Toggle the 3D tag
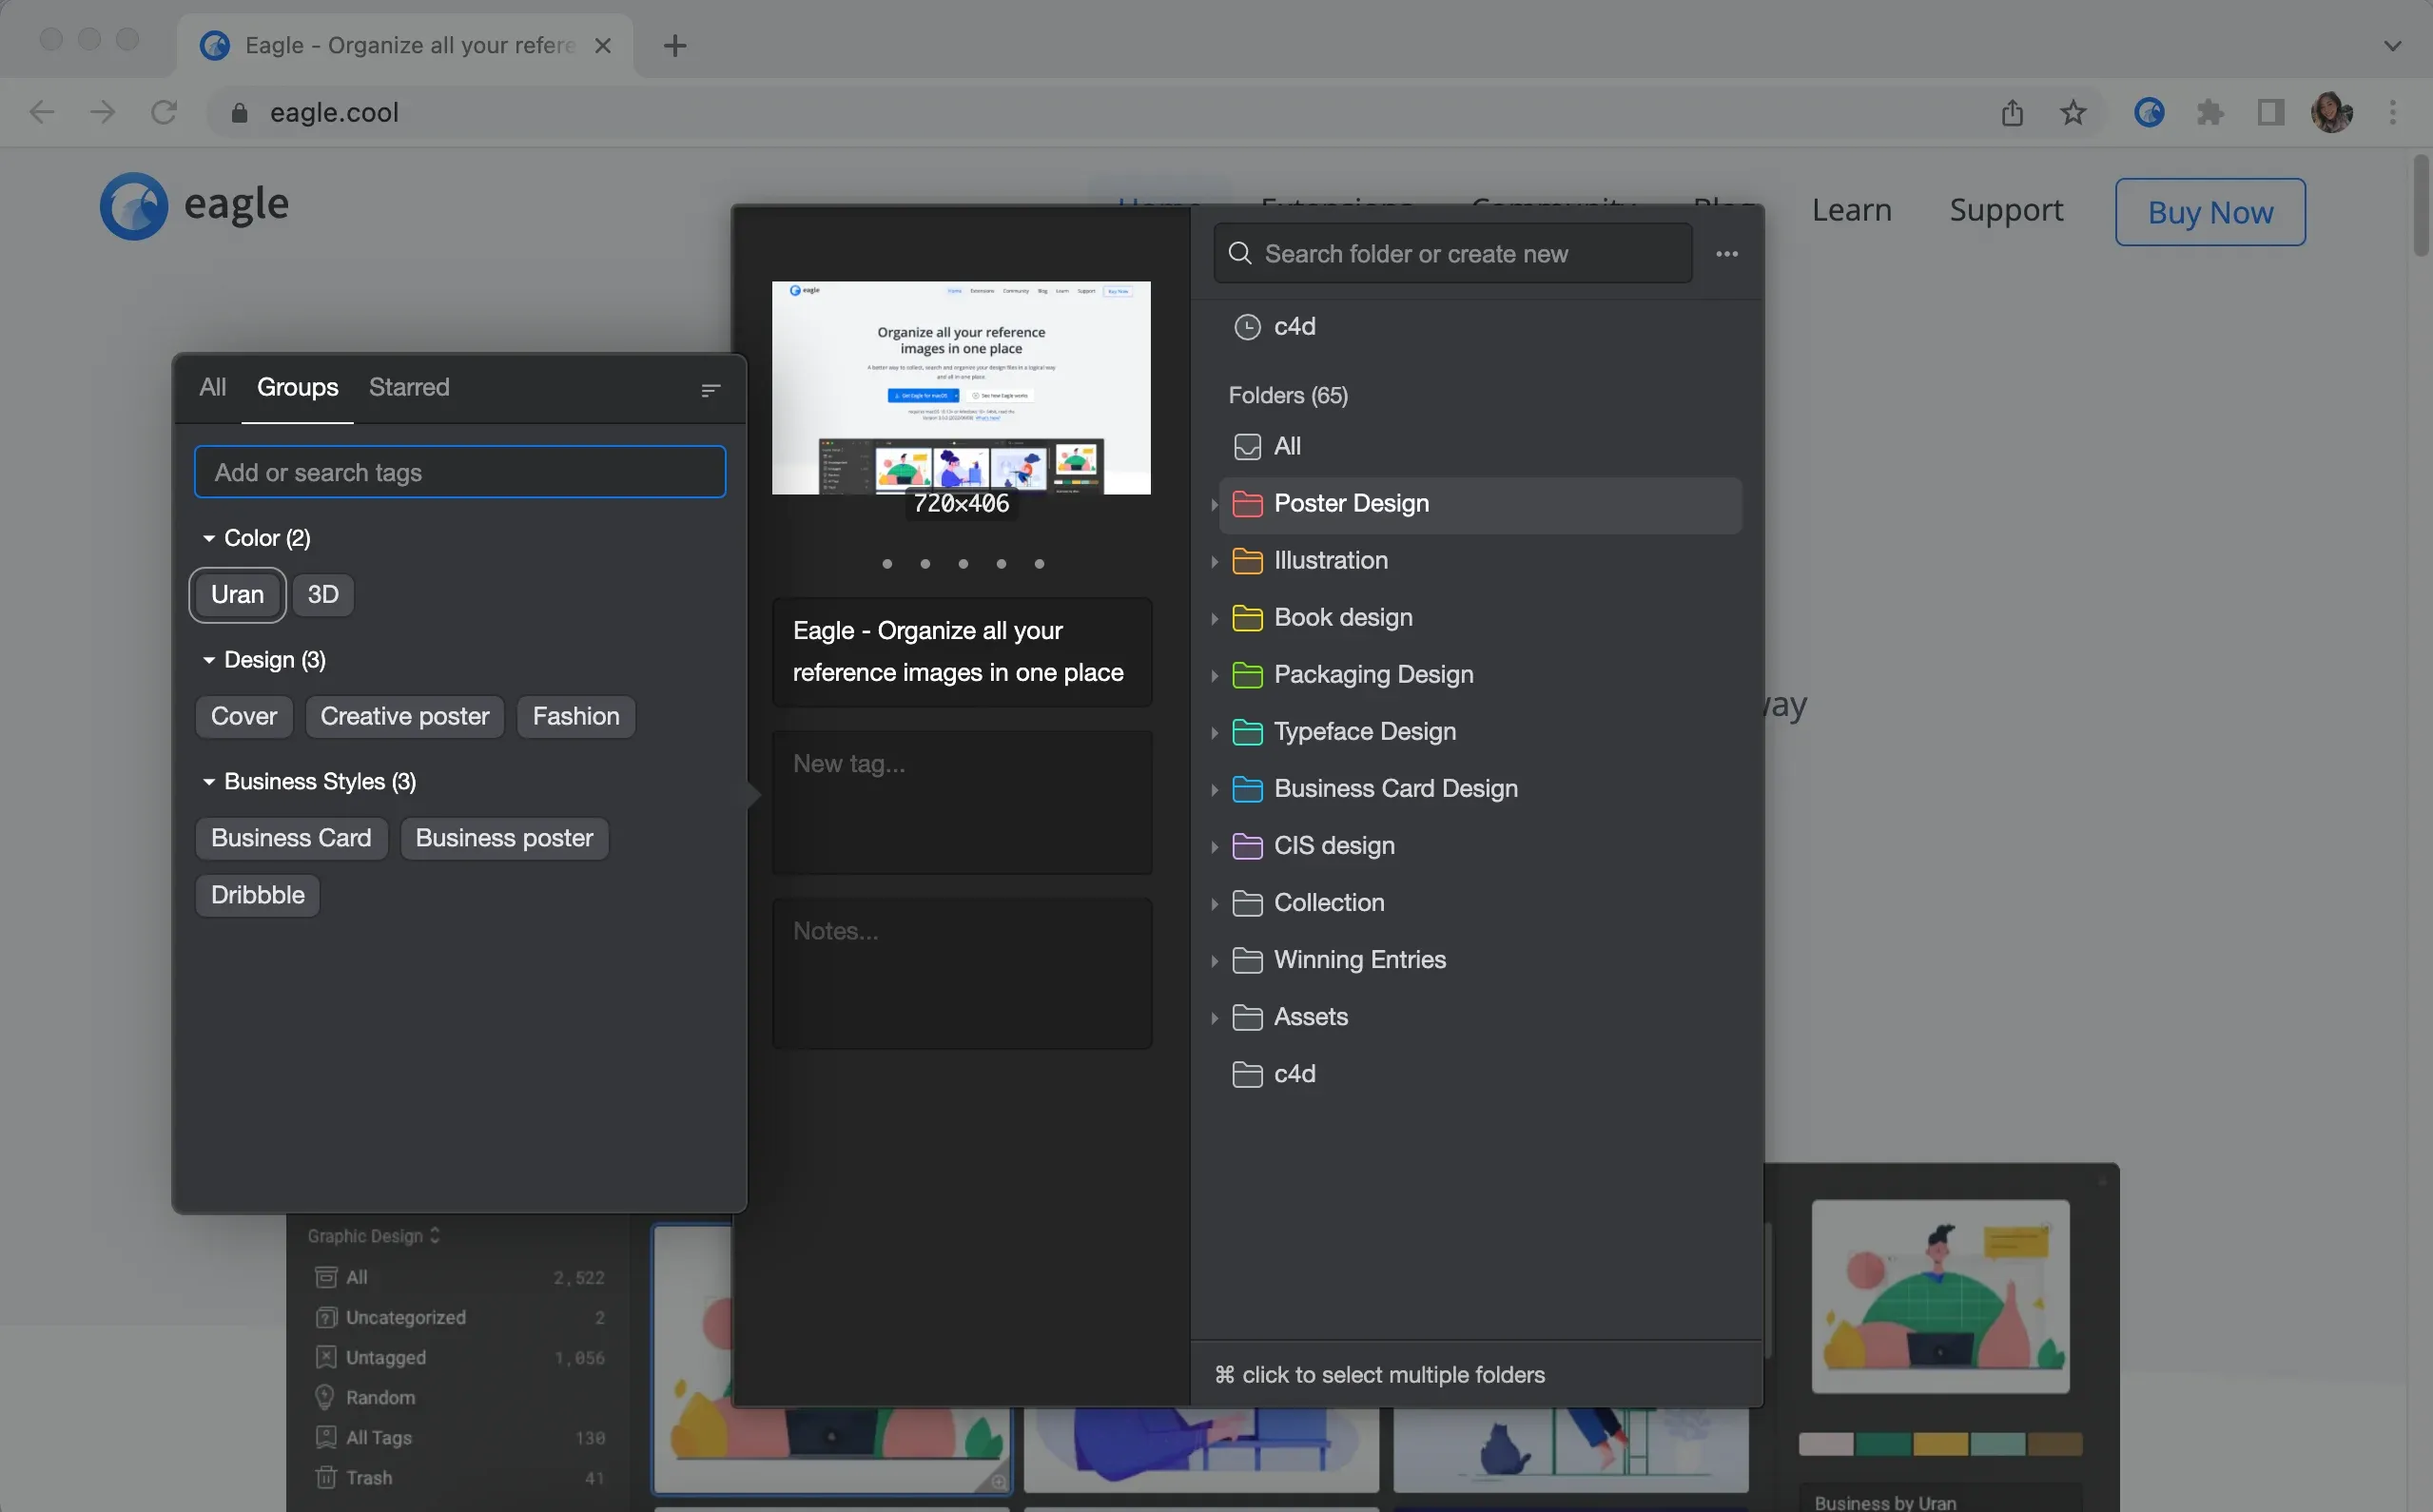This screenshot has width=2433, height=1512. (x=323, y=595)
